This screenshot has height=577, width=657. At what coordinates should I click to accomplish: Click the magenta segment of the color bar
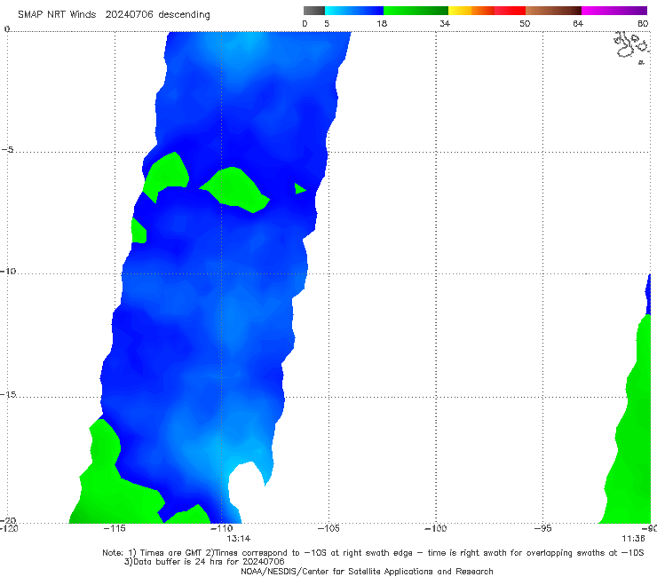[x=614, y=11]
